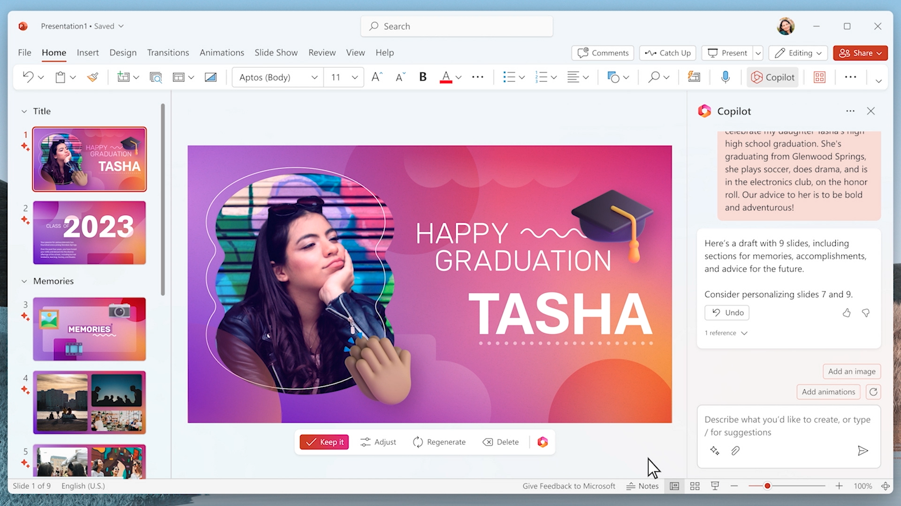Select the Undo icon
The width and height of the screenshot is (901, 506).
coord(716,313)
